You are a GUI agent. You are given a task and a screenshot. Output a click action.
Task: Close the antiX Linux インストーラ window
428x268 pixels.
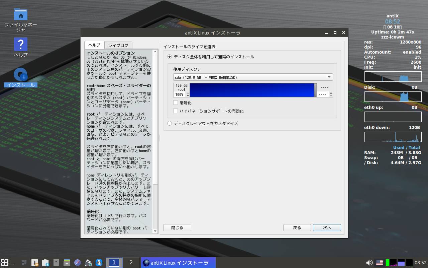344,33
